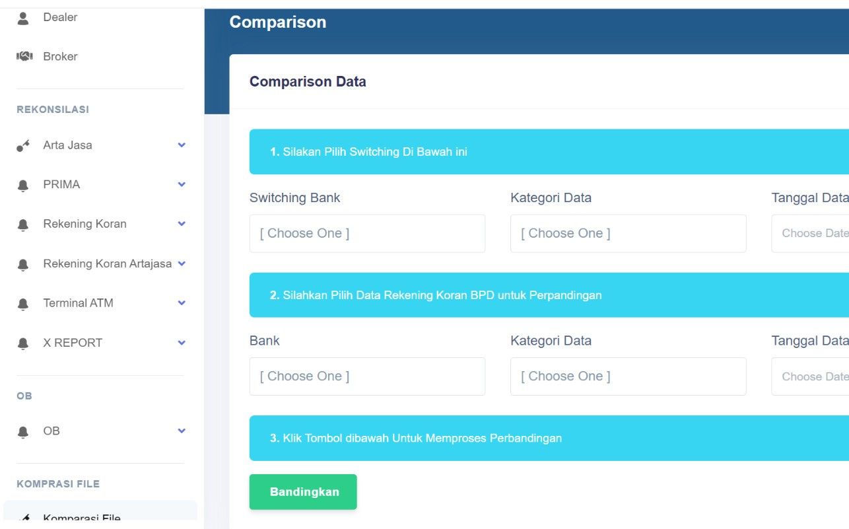Click the bell icon next to Rekening Koran
This screenshot has height=529, width=849.
pyautogui.click(x=23, y=225)
